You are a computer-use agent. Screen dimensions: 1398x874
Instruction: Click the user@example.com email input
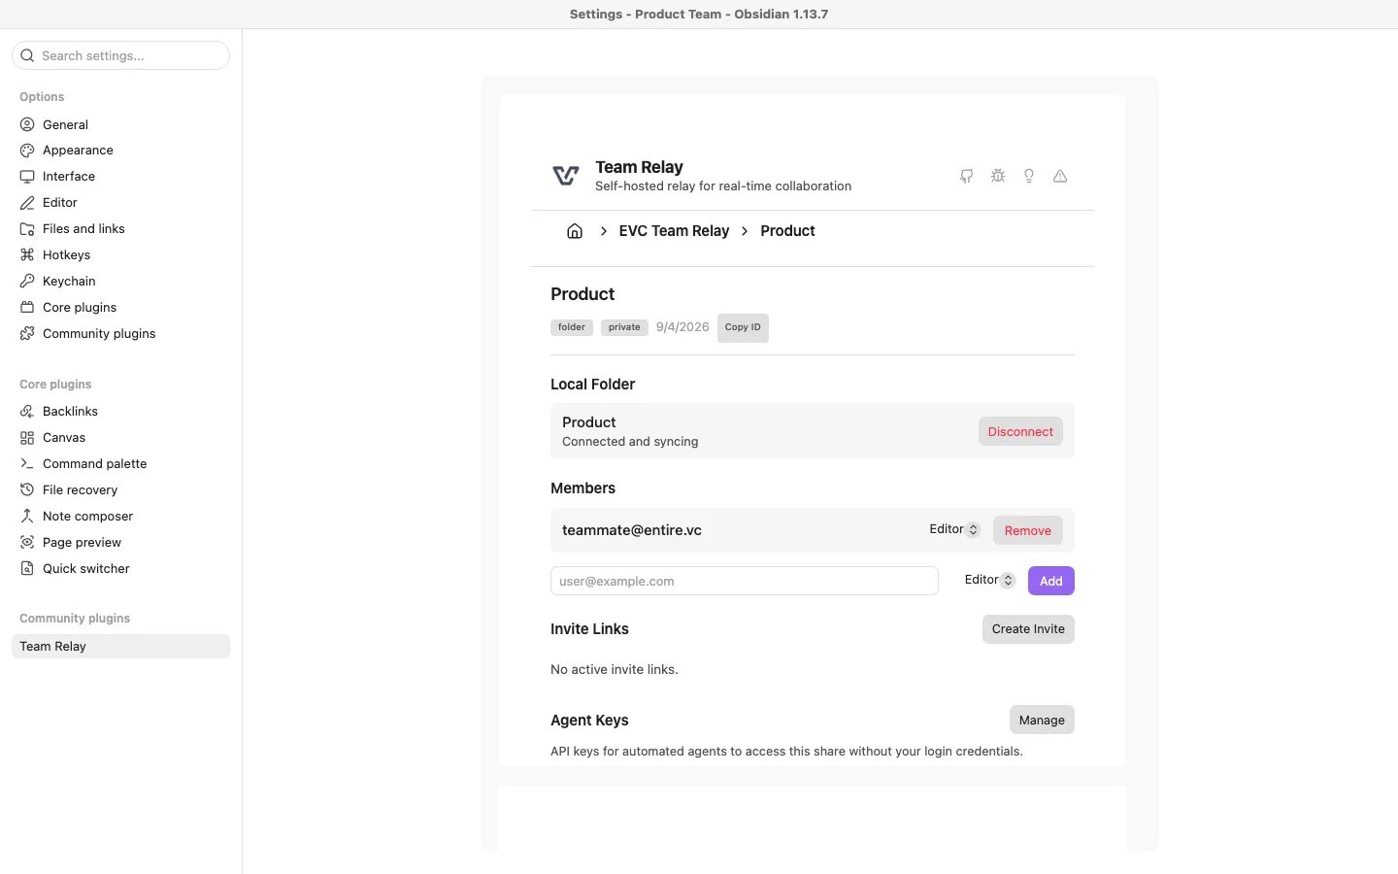745,581
